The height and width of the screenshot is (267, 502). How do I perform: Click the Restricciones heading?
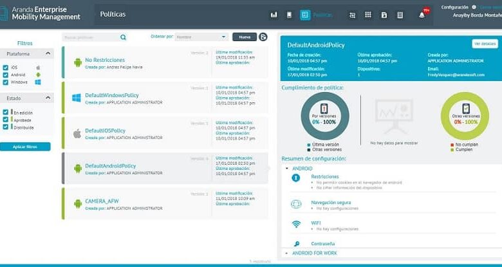tap(324, 176)
